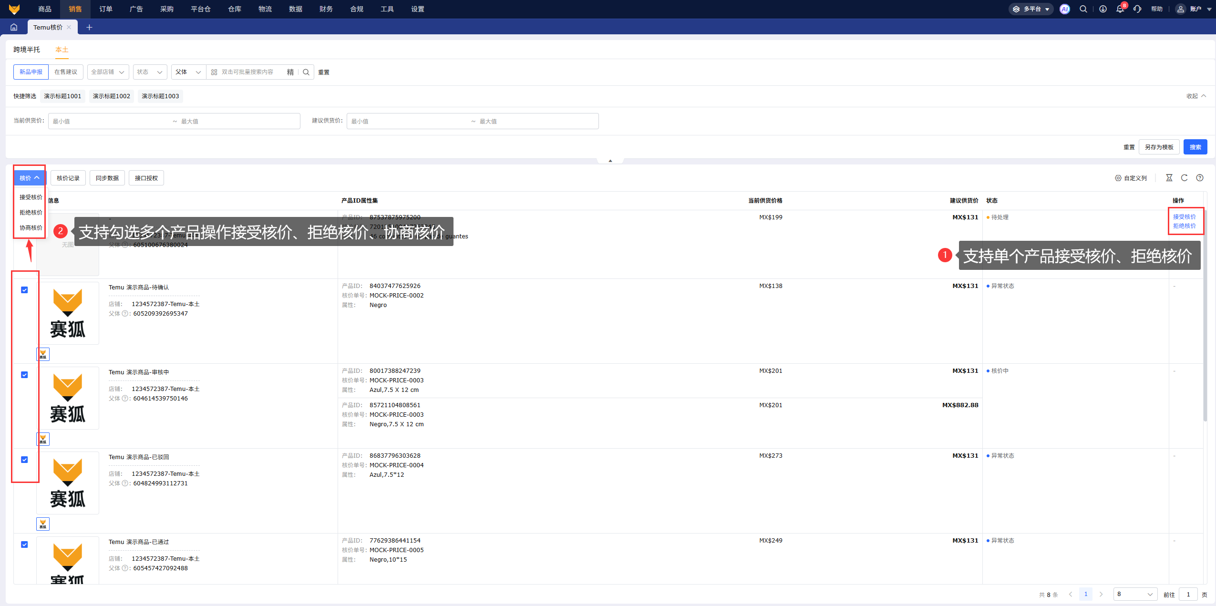Click the account avatar icon
The height and width of the screenshot is (606, 1216).
(x=1180, y=9)
